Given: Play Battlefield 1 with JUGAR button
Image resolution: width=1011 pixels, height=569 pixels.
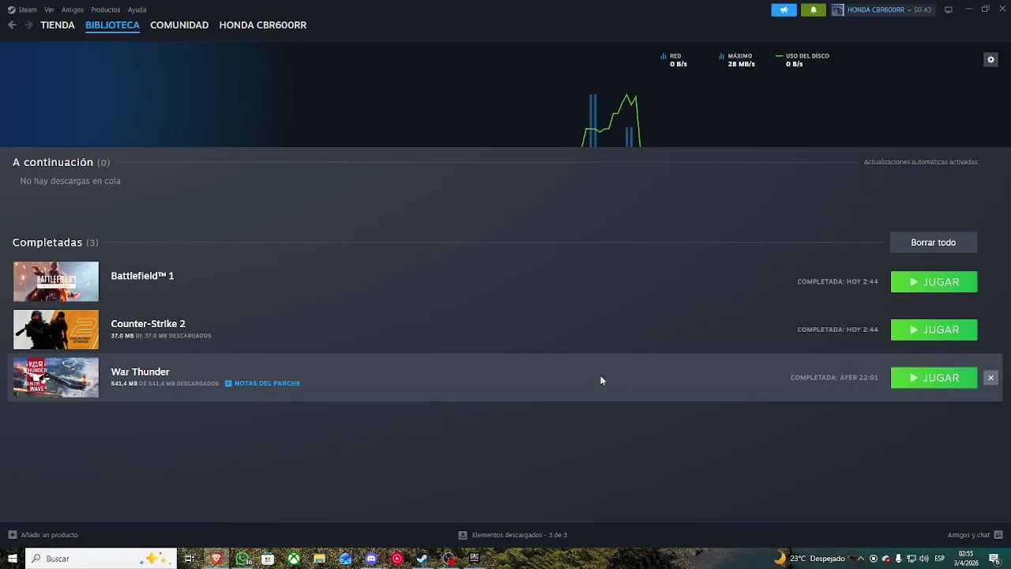Looking at the screenshot, I should coord(934,282).
